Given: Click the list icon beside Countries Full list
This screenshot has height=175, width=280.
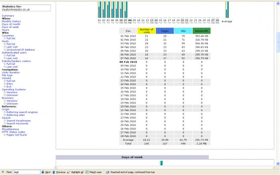Looking at the screenshot, I should tap(5, 38).
